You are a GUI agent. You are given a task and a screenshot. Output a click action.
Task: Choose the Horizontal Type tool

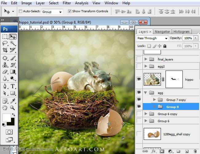pos(13,86)
